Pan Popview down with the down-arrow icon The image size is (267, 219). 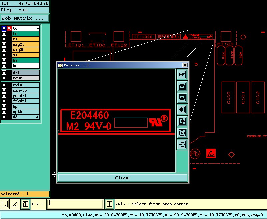(x=182, y=98)
